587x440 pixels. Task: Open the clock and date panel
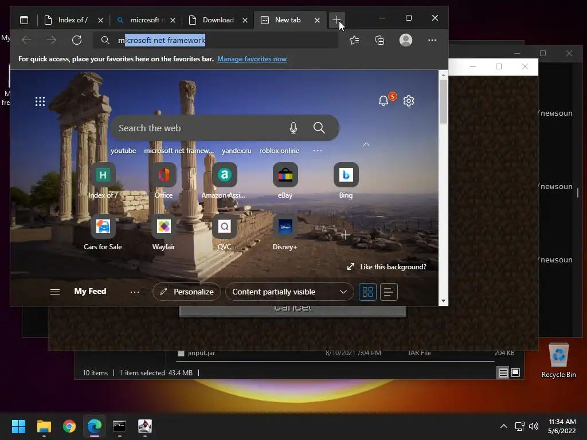tap(562, 426)
